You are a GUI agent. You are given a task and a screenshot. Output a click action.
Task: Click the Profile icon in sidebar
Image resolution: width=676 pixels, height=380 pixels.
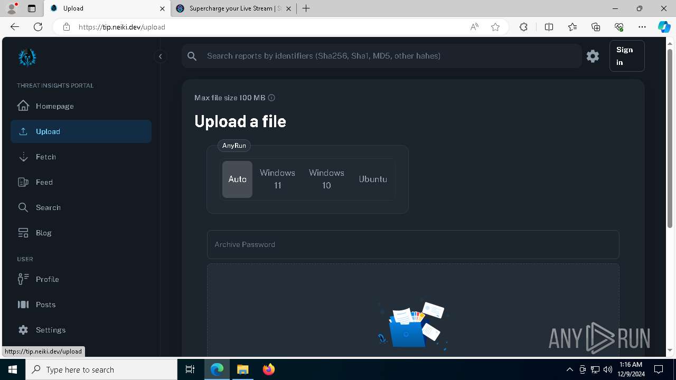click(23, 279)
